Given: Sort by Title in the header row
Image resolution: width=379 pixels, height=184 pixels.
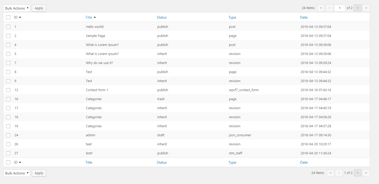Looking at the screenshot, I should pos(89,17).
